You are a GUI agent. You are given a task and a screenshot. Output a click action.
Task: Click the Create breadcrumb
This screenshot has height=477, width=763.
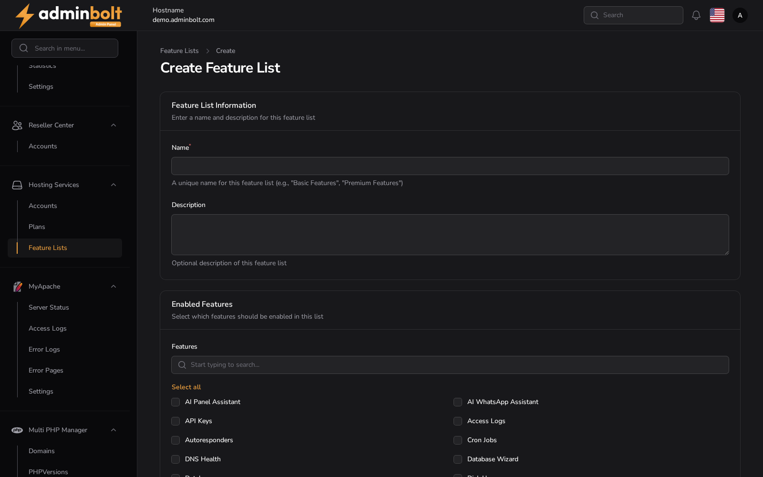point(226,51)
